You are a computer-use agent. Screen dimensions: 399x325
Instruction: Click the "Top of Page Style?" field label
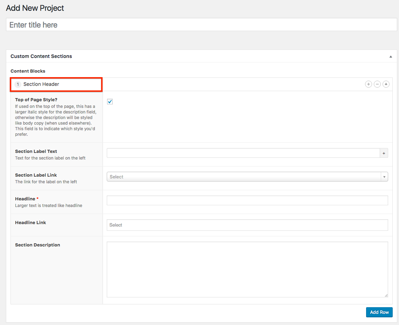tap(36, 100)
